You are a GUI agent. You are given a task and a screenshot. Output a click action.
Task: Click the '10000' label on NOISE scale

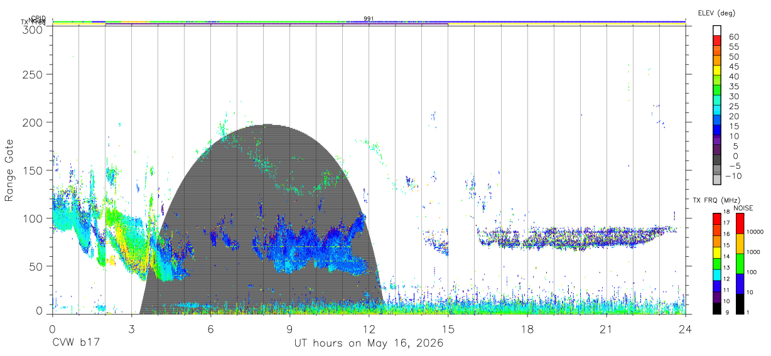tap(755, 232)
